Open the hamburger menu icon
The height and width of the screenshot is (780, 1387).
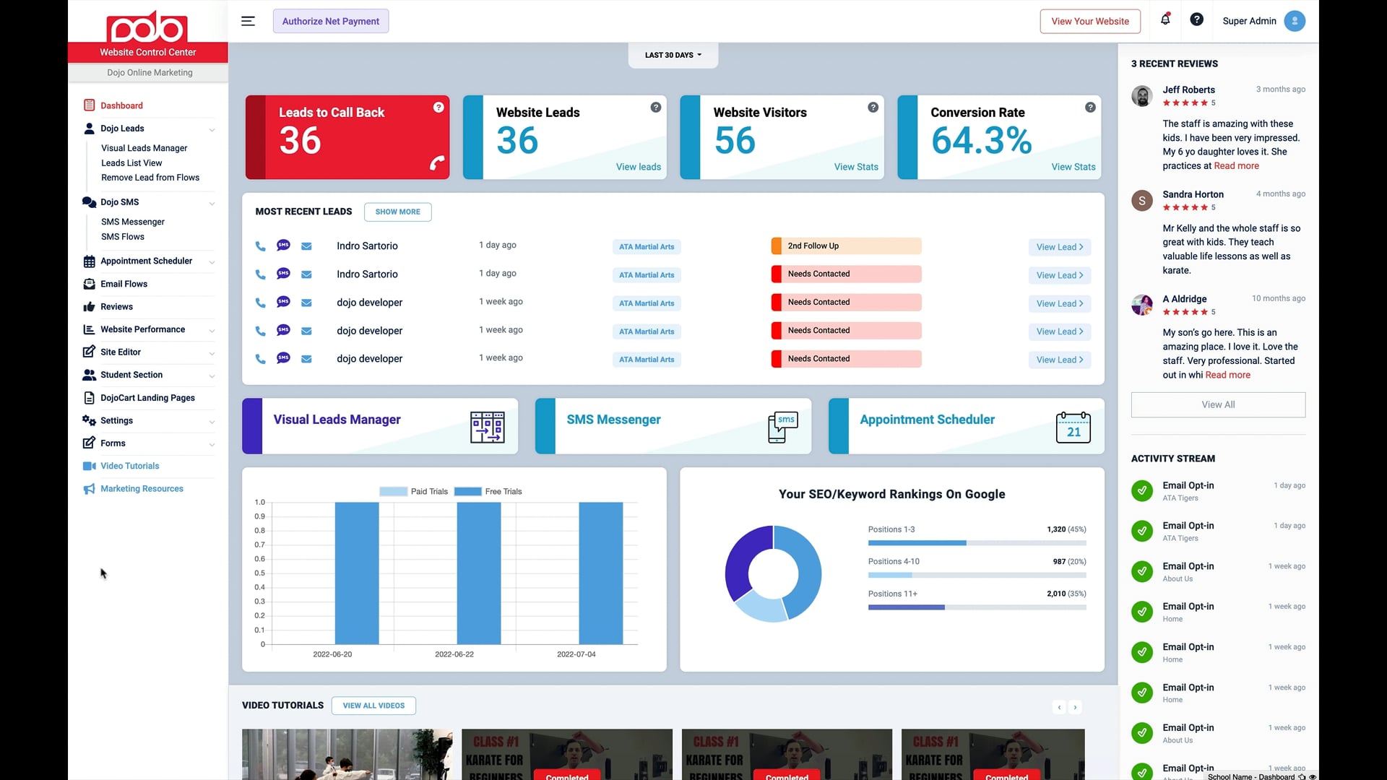248,21
